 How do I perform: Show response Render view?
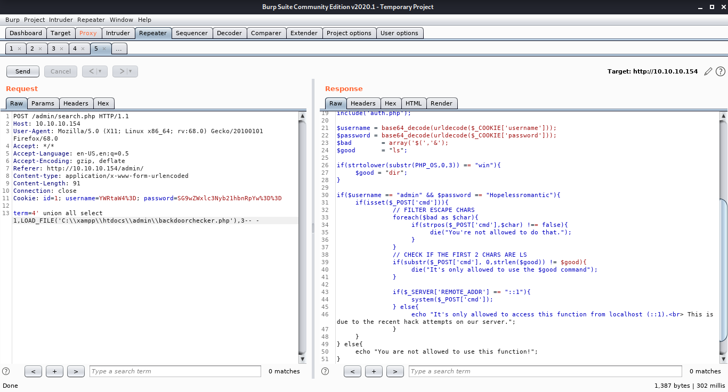(441, 103)
